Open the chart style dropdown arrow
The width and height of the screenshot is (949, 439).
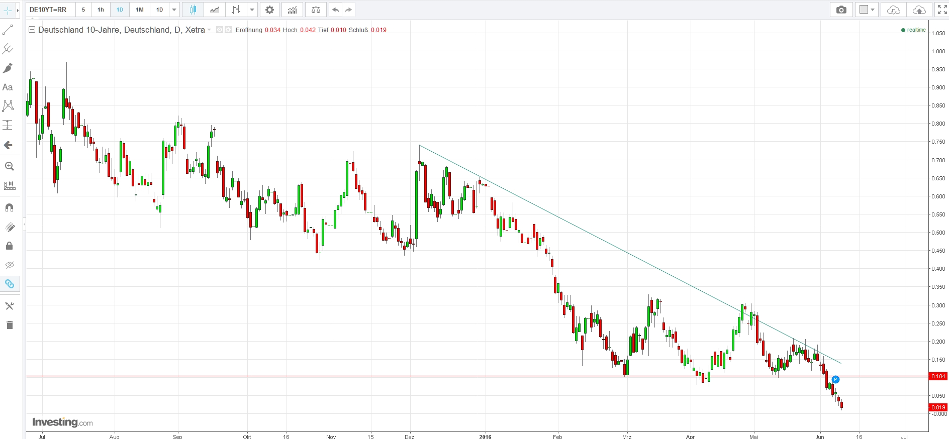(x=252, y=10)
